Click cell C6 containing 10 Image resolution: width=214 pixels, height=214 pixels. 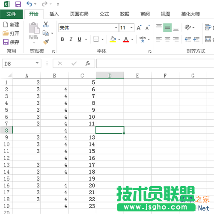[x=82, y=116]
